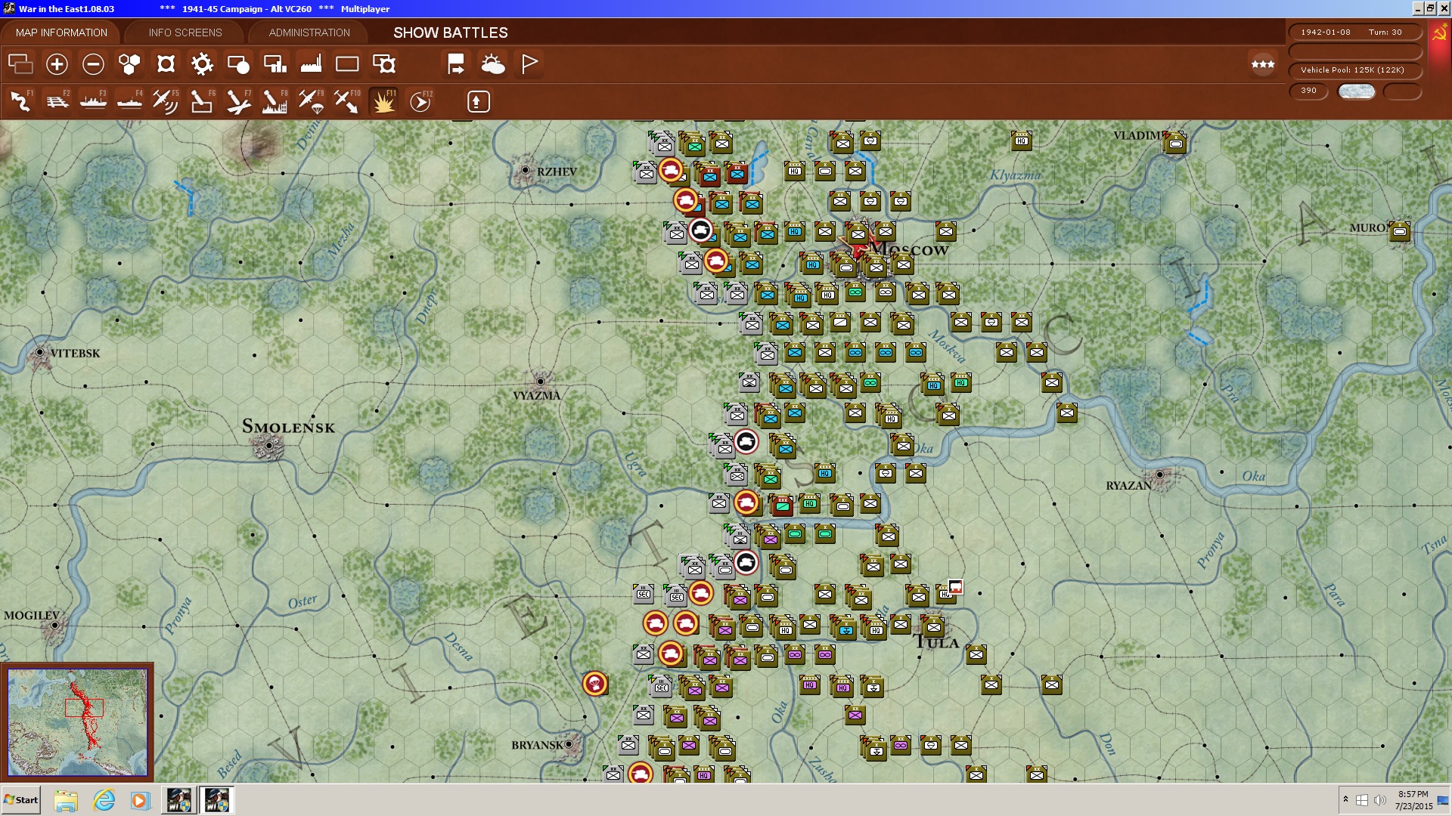Click the snowy weather indicator pill
This screenshot has height=816, width=1452.
pyautogui.click(x=1357, y=91)
